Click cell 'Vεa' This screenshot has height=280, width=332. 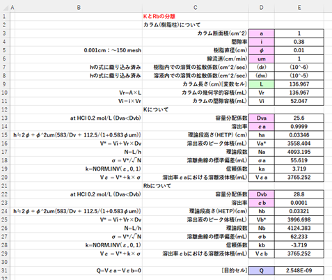pos(262,178)
